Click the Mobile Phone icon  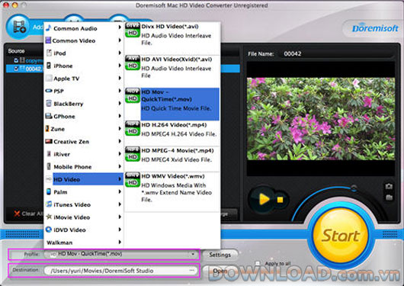tap(49, 166)
